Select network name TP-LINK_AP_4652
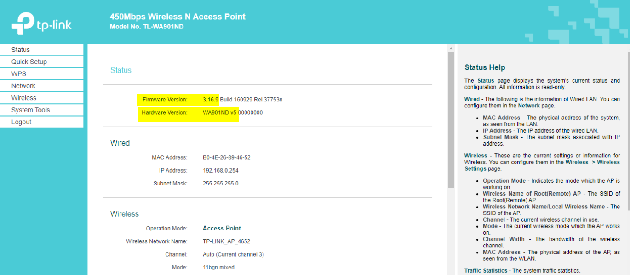The height and width of the screenshot is (275, 630). pos(226,241)
